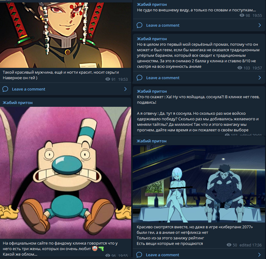The height and width of the screenshot is (259, 266).
Task: Click eye views icon showing 98
Action: point(242,15)
